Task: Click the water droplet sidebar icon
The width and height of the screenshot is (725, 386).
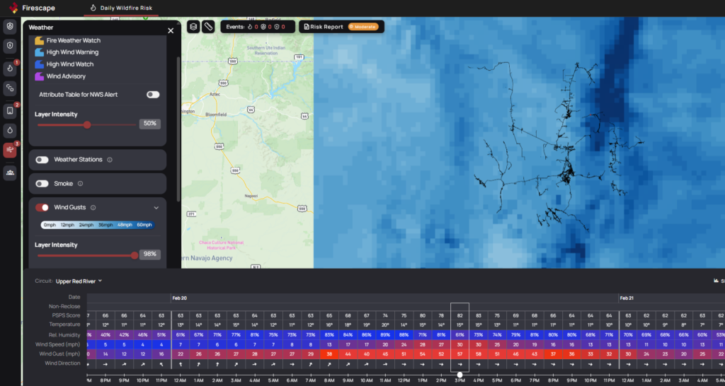Action: click(x=10, y=130)
